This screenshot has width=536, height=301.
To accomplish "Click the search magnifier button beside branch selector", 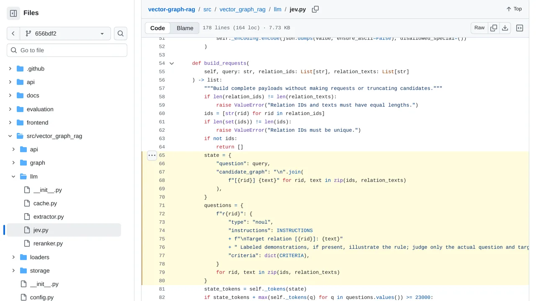I will [121, 33].
